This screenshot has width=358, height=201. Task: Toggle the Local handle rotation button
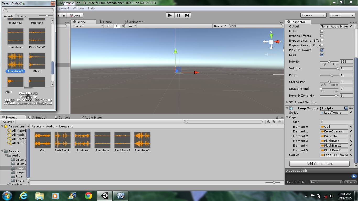point(75,15)
